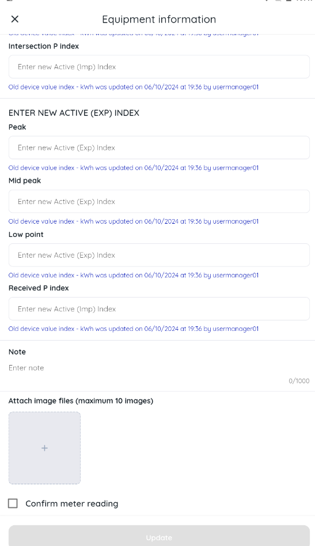
Task: Click the Confirm meter reading label
Action: pos(72,503)
